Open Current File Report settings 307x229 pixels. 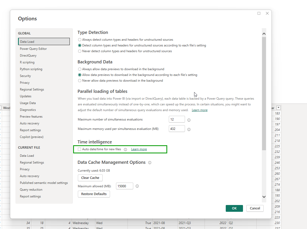(x=30, y=196)
